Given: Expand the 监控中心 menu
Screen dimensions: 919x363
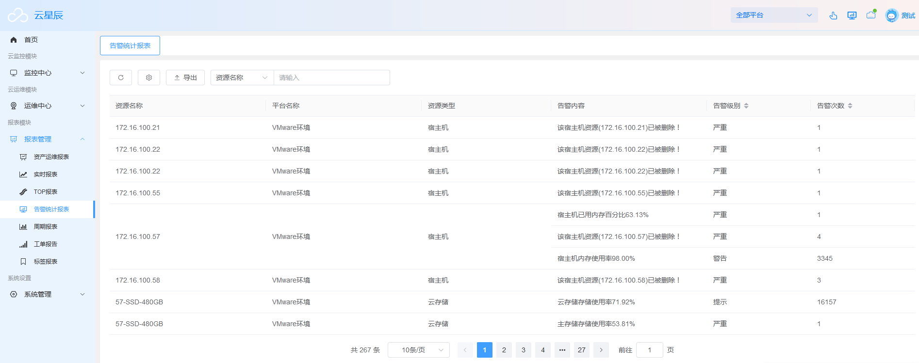Looking at the screenshot, I should 48,73.
